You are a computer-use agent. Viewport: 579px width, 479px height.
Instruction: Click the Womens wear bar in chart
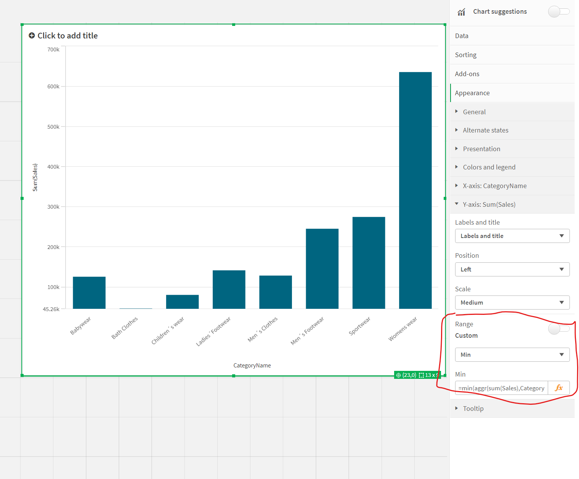415,190
